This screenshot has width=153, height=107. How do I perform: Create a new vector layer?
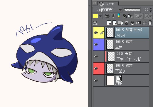click(115, 23)
